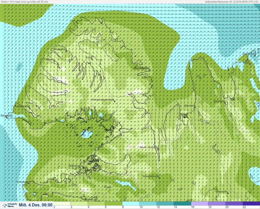Select the 18–20 m/s purple legend swatch

click(x=217, y=203)
